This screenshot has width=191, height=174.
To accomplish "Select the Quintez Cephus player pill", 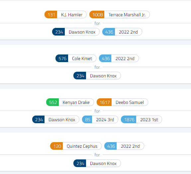I will click(x=76, y=146).
